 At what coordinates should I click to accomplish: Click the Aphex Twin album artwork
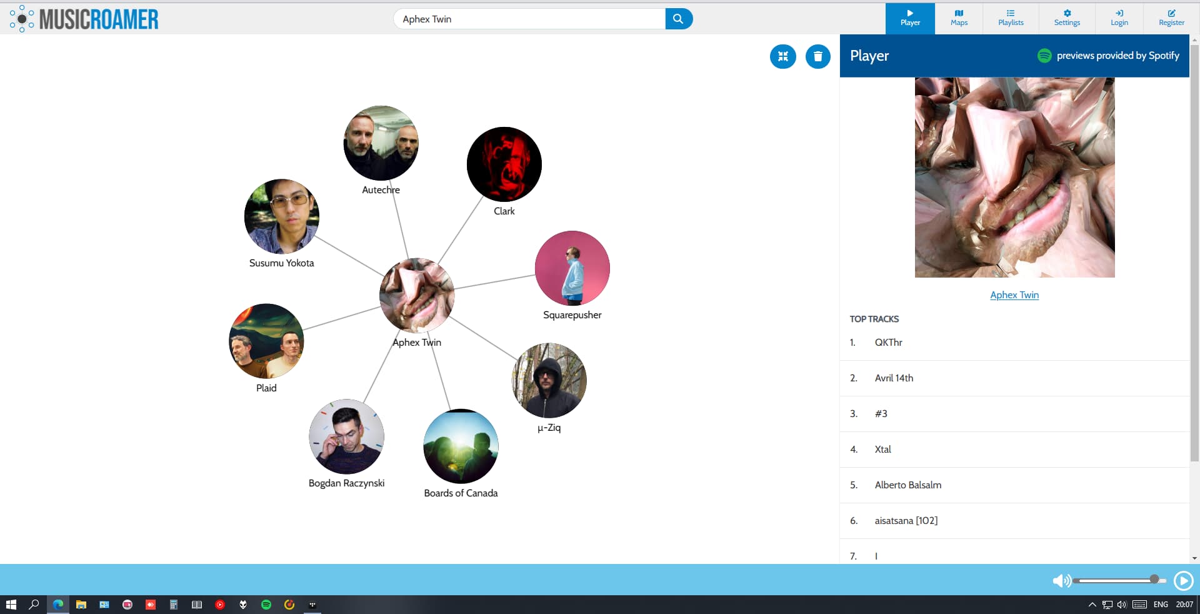click(1014, 178)
